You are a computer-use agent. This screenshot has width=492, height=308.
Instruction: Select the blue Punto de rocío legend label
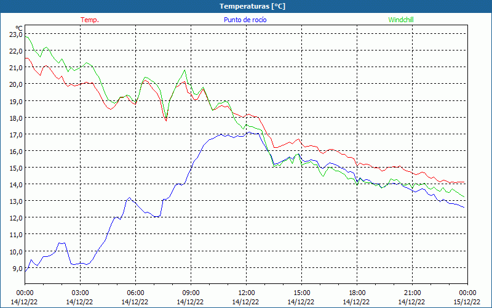pos(245,20)
